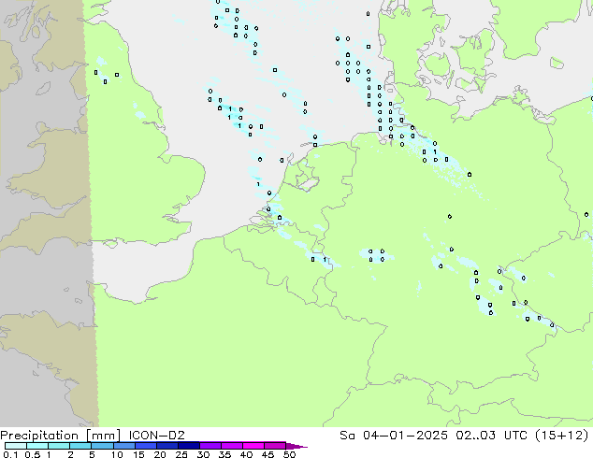Click the '0.5' legend scale value

[x=32, y=454]
